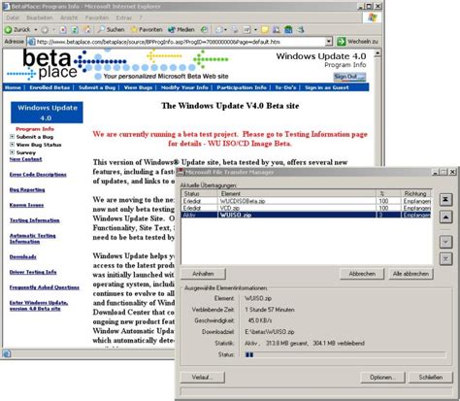Open the Edit icon dropdown arrow

point(255,30)
